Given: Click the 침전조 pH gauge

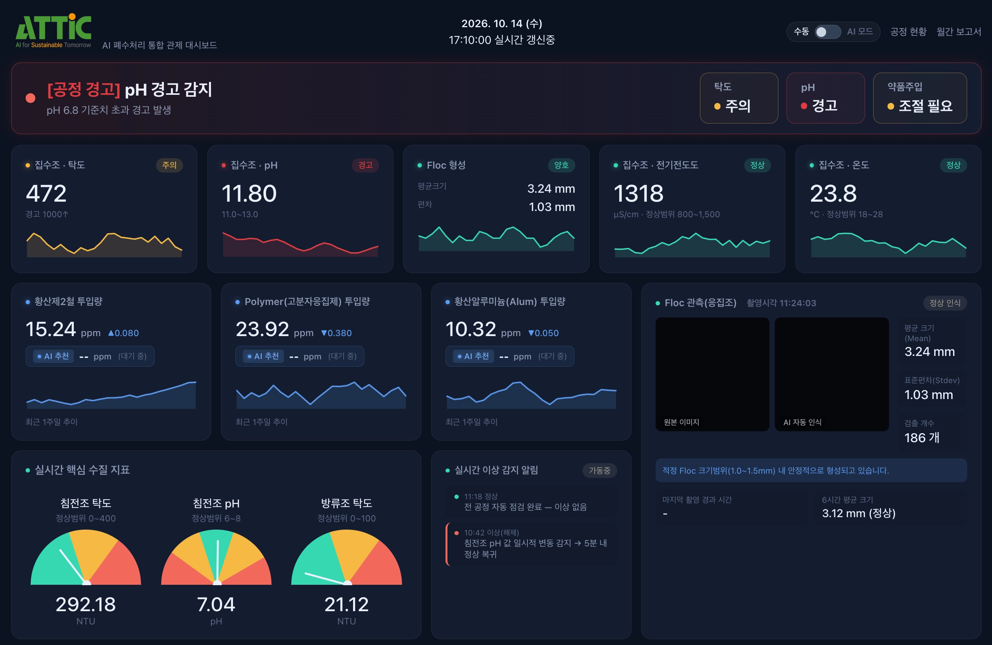Looking at the screenshot, I should [216, 557].
